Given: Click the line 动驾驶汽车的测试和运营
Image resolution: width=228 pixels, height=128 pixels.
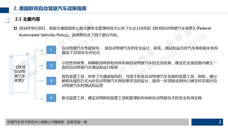Looking at the screenshot, I should tap(82, 85).
